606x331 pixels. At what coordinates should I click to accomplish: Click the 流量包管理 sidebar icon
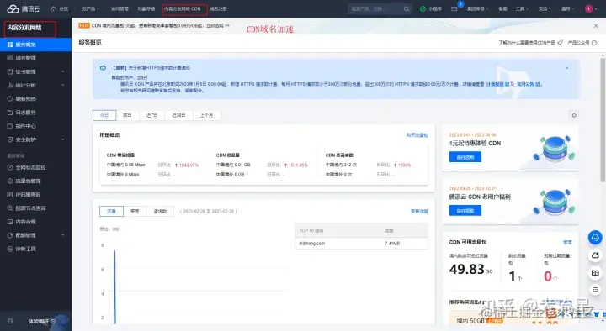click(x=10, y=181)
